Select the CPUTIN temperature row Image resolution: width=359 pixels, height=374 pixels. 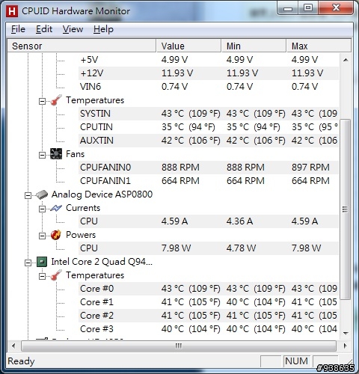pos(209,127)
